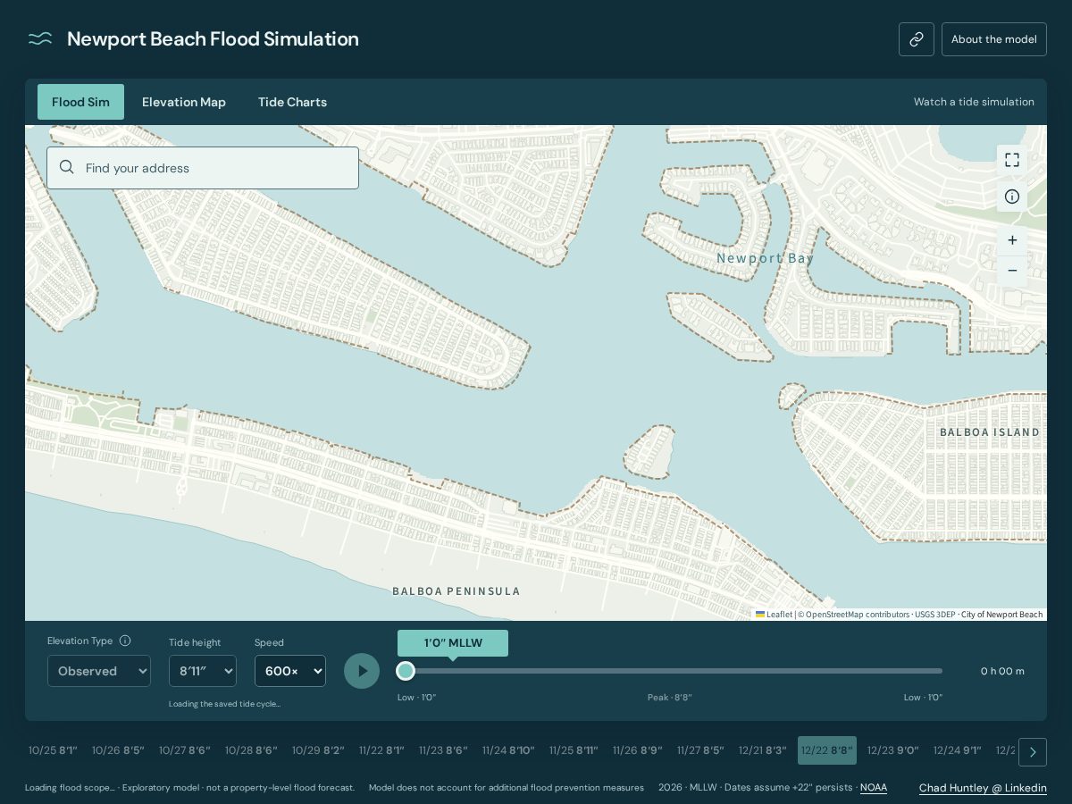
Task: Open the Elevation Type dropdown
Action: click(x=99, y=671)
